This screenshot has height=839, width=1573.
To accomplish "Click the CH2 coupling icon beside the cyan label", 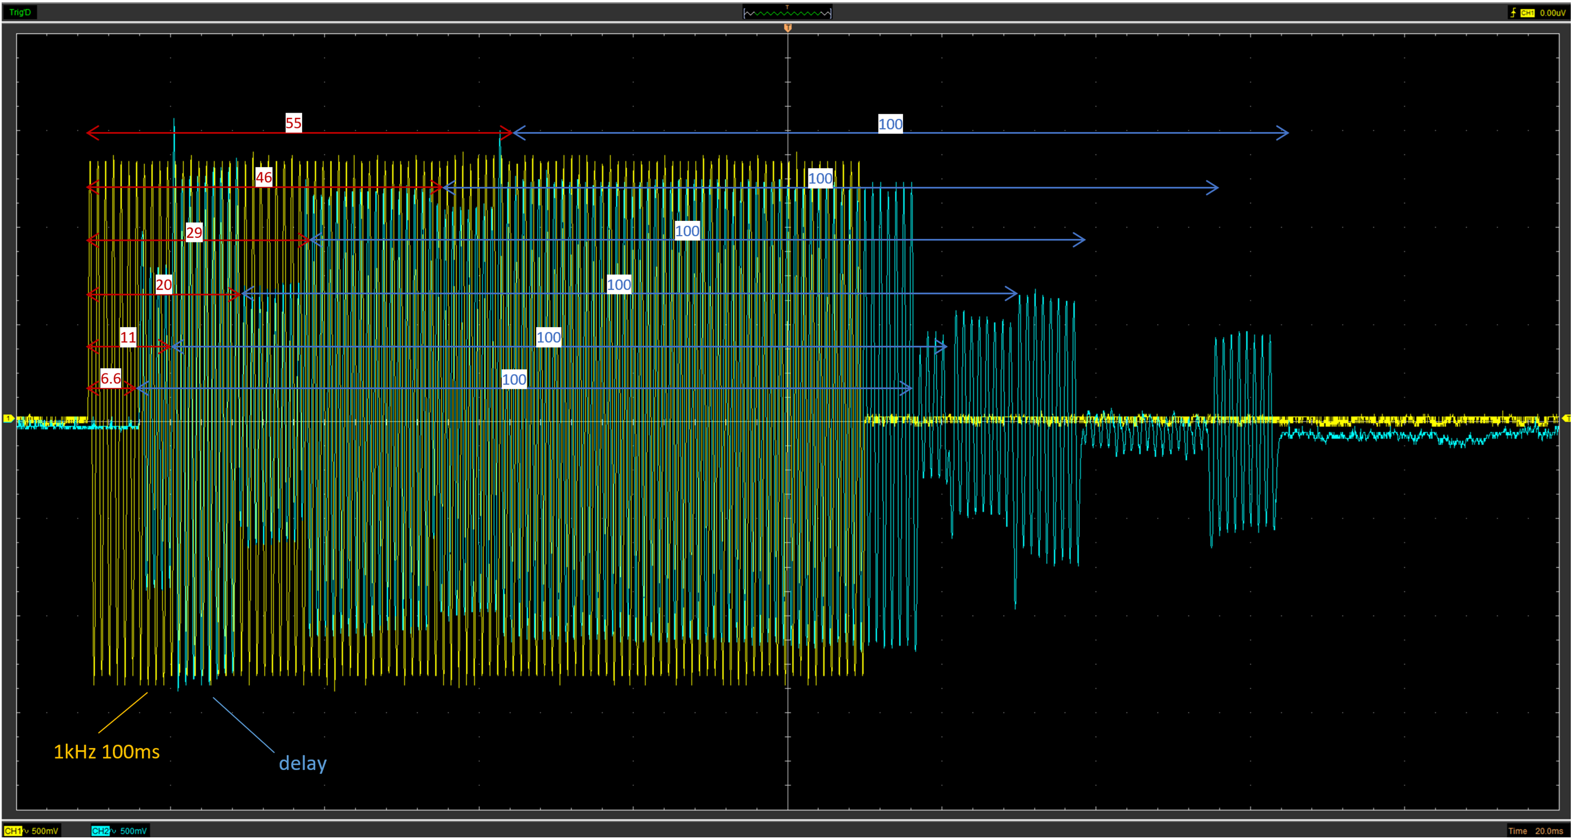I will click(114, 831).
